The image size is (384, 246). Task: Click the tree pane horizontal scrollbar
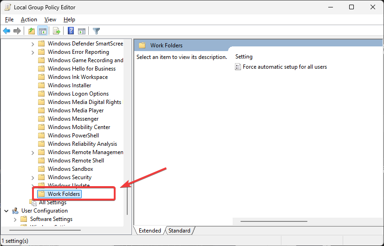46,229
